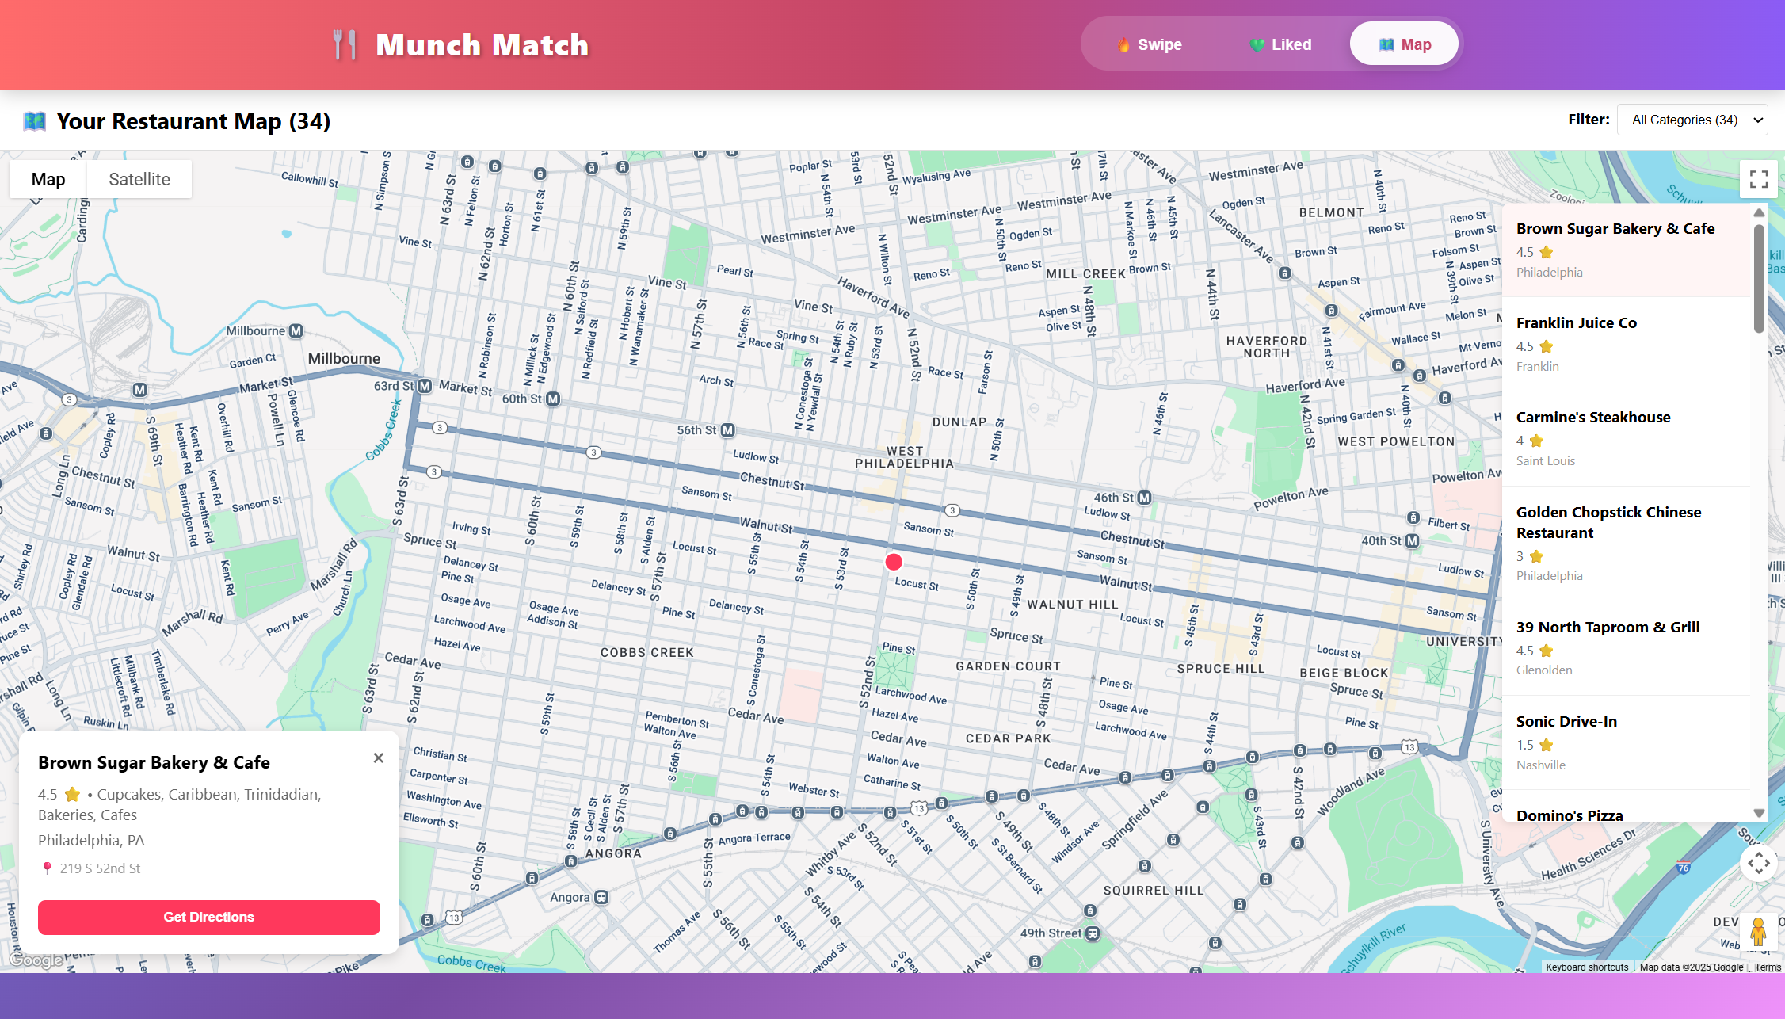Screen dimensions: 1785x1019
Task: Open the All Categories filter dropdown
Action: click(1692, 120)
